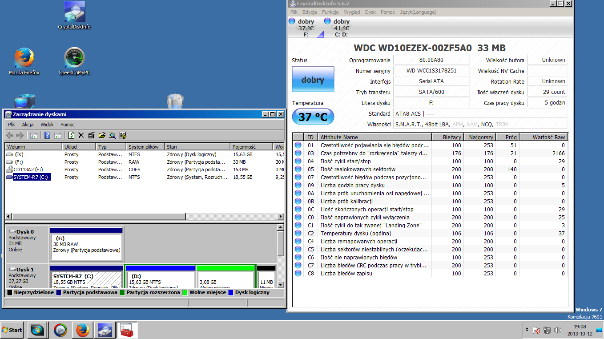Click the window switcher icon beside Start
604x339 pixels.
[38, 330]
